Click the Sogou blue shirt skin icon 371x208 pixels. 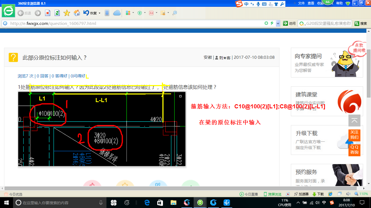coord(276,4)
